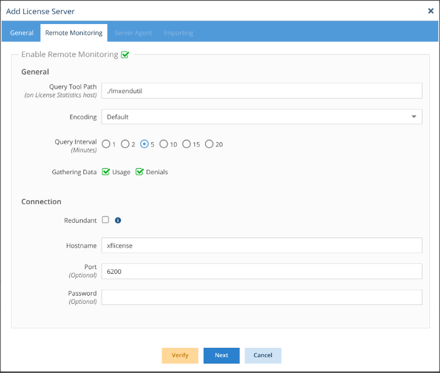Screen dimensions: 440x373
Task: Select 20 minute query interval
Action: click(209, 144)
